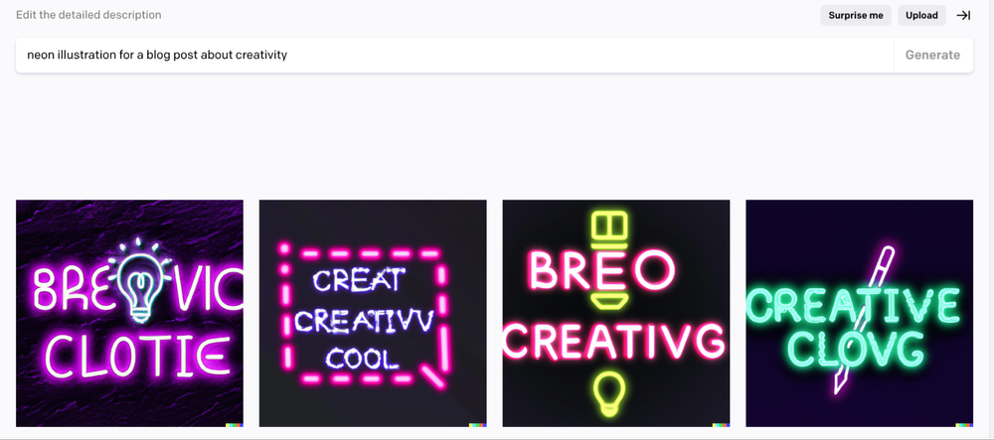Open the purple 'CLOTIE' neon image

tap(129, 314)
